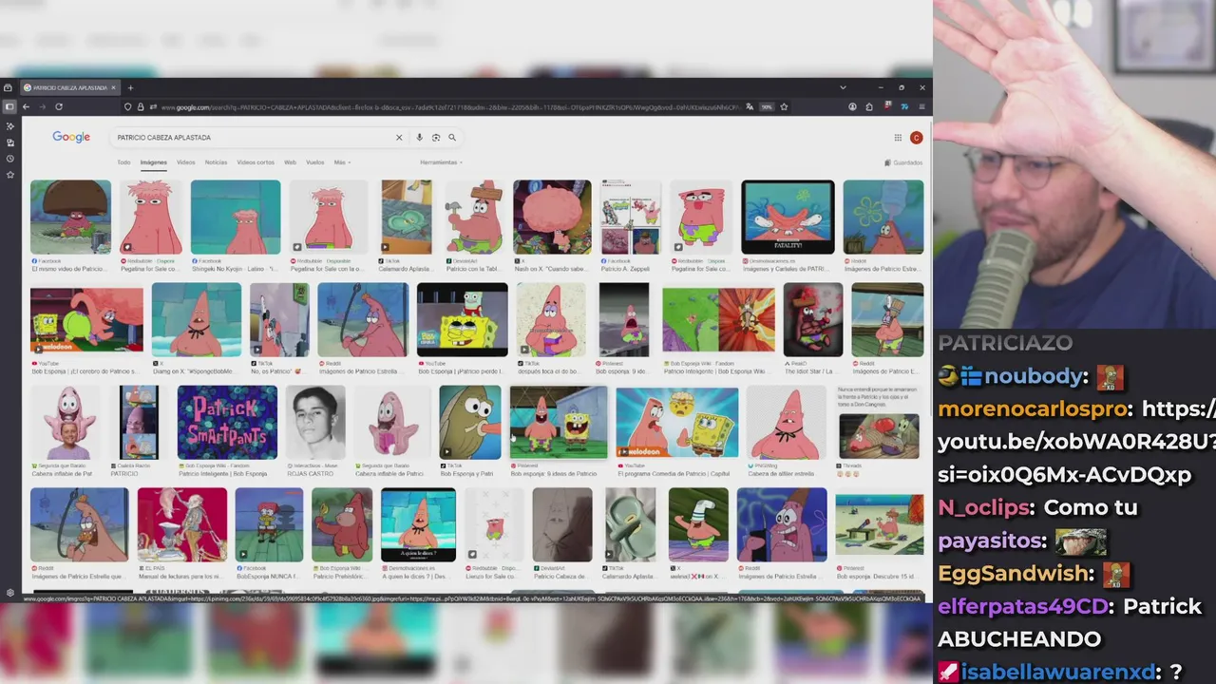Open 'Bob Esponja | ¡Patricio pierde l...' YouTube thumbnail

(x=463, y=320)
